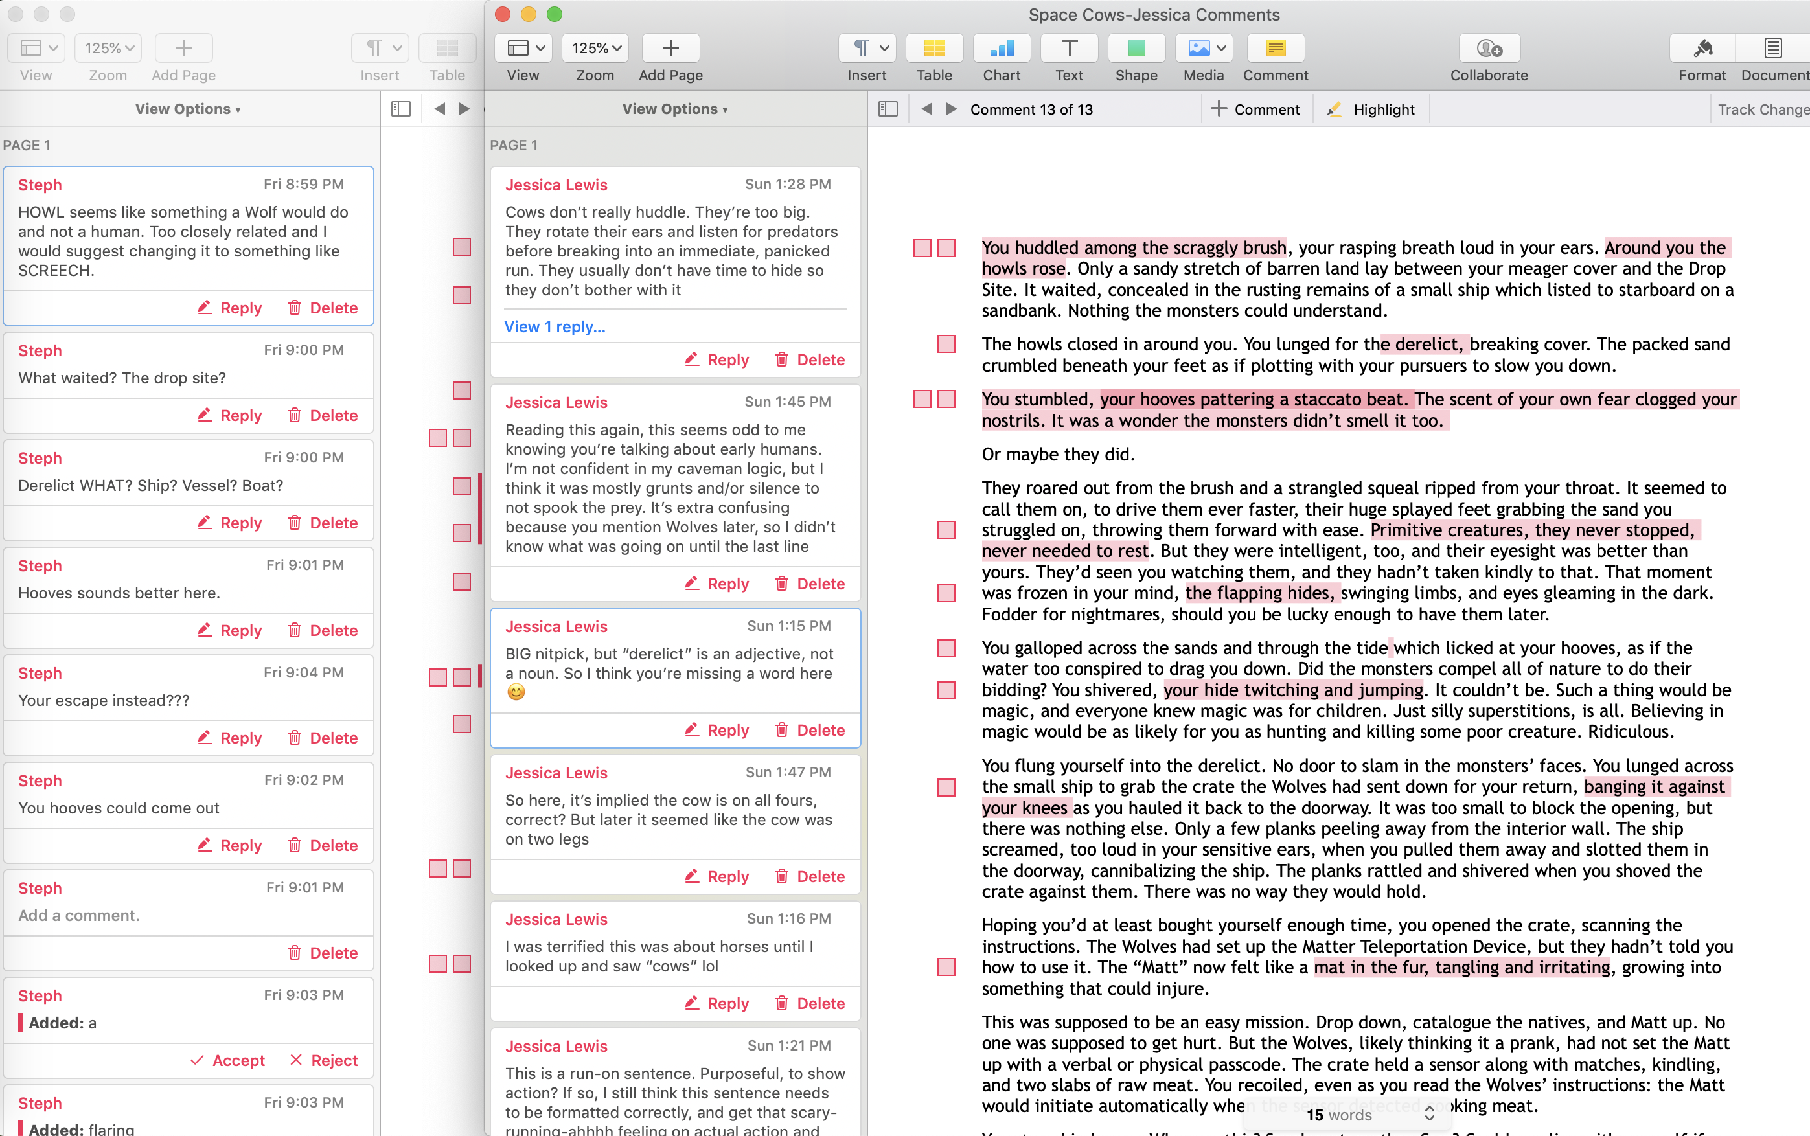Click the front window title 'Space Cows-Jessica Comments'
The image size is (1810, 1136).
click(1153, 14)
